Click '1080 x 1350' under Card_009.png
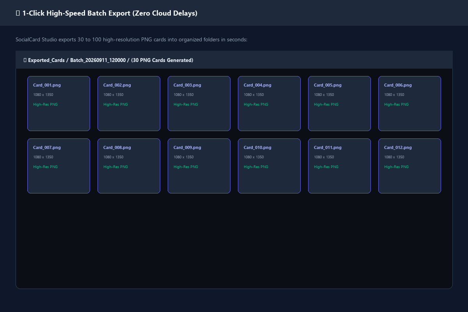This screenshot has height=312, width=468. click(x=184, y=157)
